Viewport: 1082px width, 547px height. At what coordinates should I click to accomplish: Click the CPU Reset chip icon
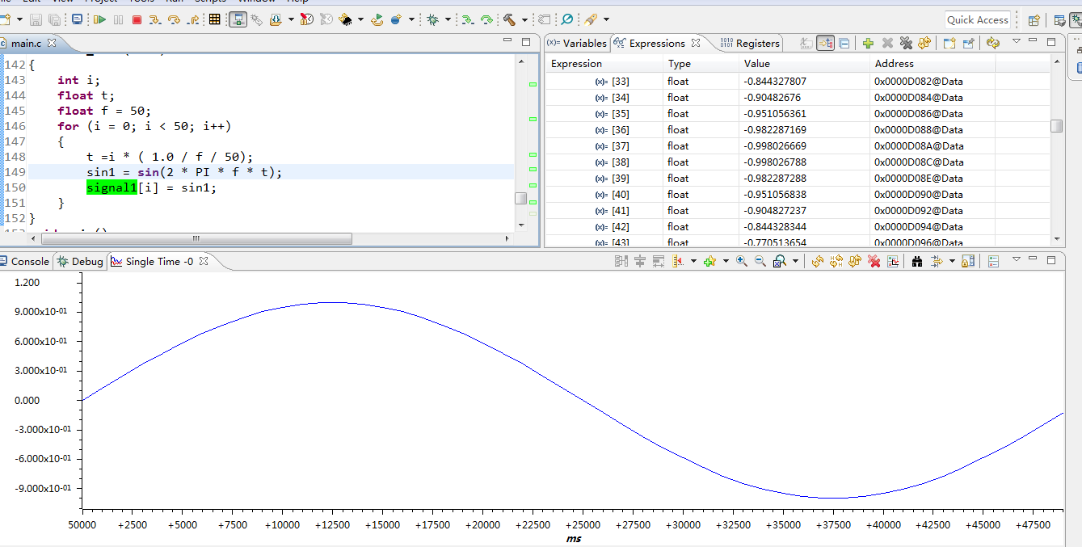coord(345,19)
